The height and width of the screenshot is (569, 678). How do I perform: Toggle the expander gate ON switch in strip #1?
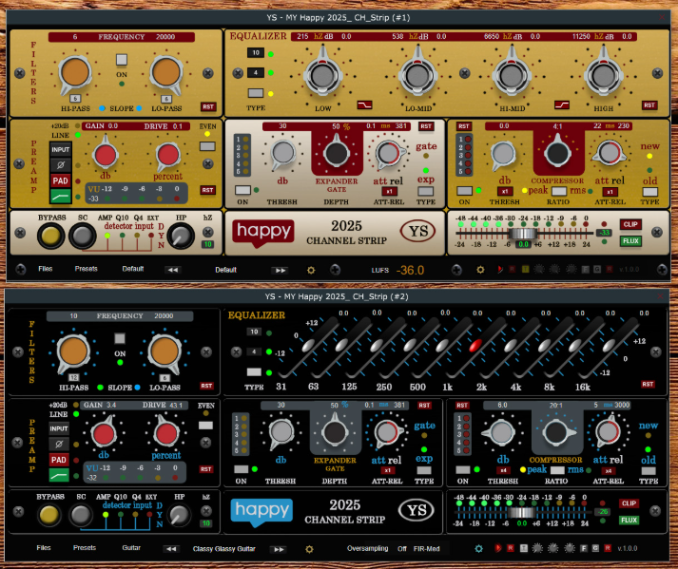point(242,190)
